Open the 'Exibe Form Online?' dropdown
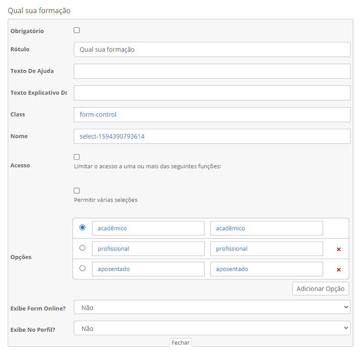The image size is (361, 354). (x=212, y=308)
